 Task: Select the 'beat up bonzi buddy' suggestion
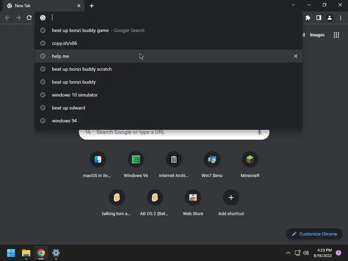(169, 82)
